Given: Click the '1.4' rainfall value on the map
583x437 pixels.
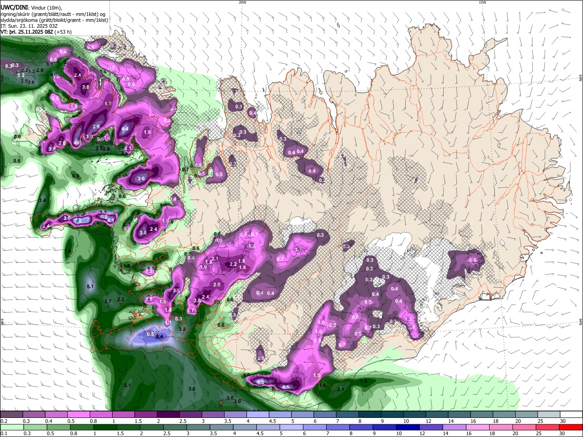Looking at the screenshot, I should 68,251.
